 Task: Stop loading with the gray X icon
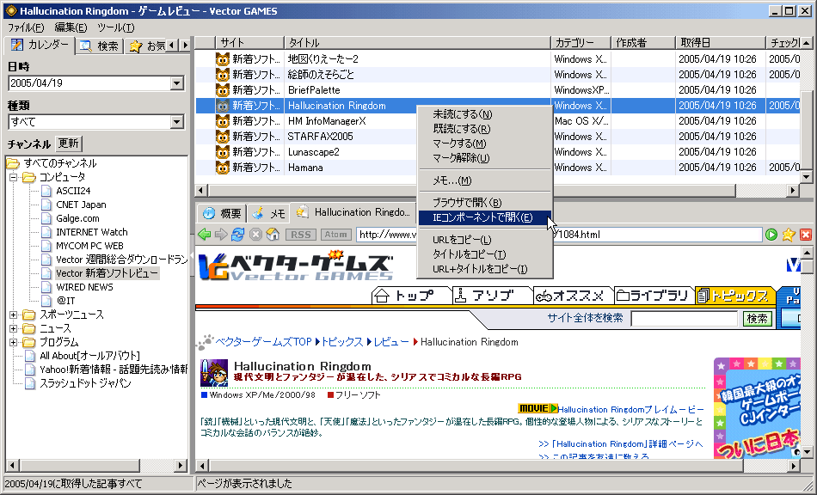coord(255,235)
